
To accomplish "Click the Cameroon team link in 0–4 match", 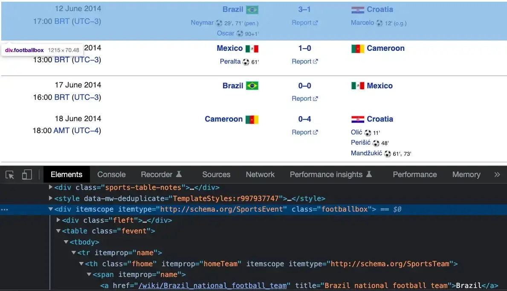I will (223, 119).
